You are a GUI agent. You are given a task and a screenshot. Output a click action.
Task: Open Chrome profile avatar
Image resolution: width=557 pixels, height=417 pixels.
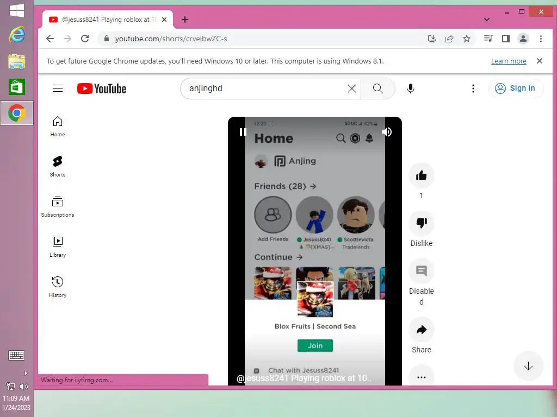click(x=523, y=39)
